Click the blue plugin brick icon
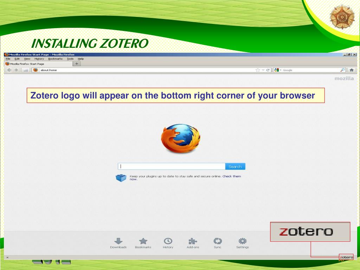360x270 pixels. coord(121,178)
